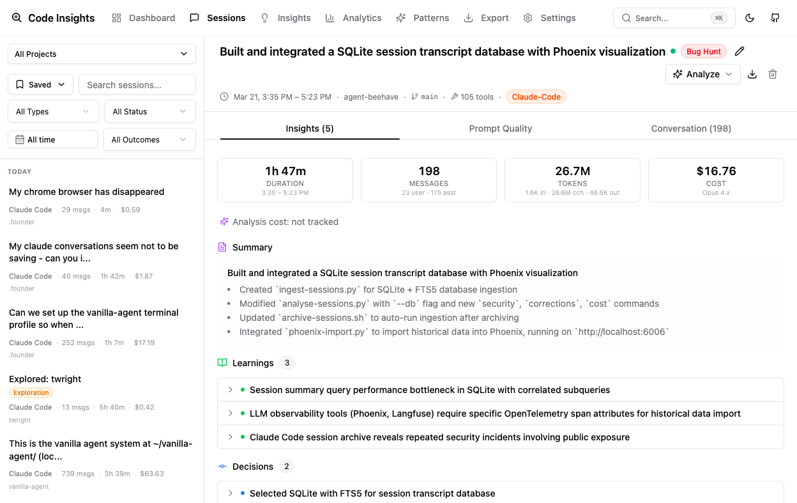Open the All Outcomes dropdown
The width and height of the screenshot is (797, 503).
click(149, 139)
